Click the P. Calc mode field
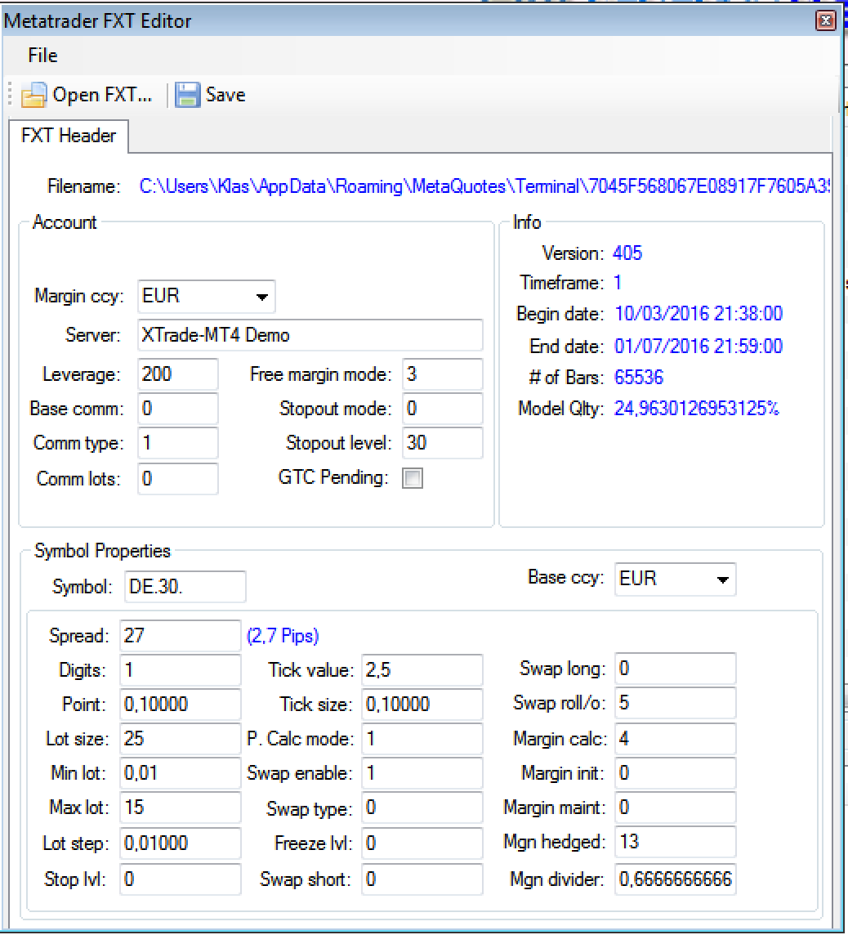This screenshot has width=848, height=935. pos(422,739)
